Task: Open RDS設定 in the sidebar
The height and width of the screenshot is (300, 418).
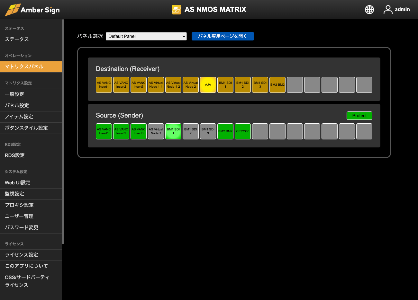Action: 31,155
